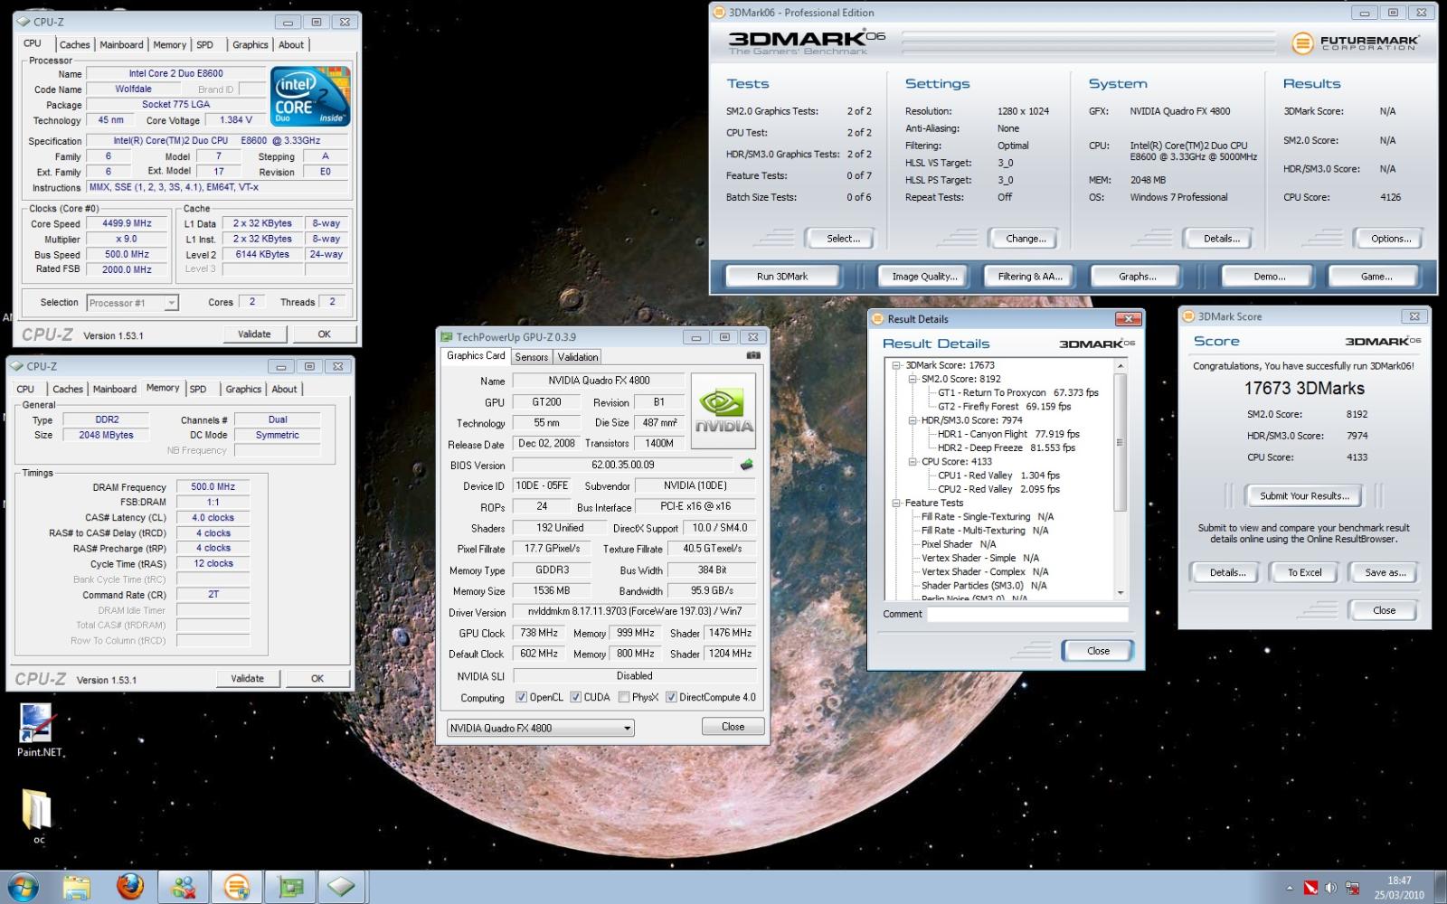
Task: Open Windows Explorer from the taskbar
Action: [x=77, y=887]
